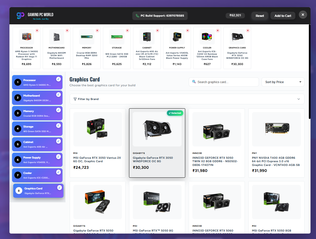
Task: Click the Motherboard checkmark in sidebar
Action: [58, 95]
